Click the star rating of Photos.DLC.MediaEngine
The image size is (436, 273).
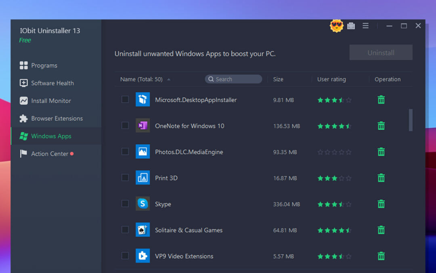(334, 152)
